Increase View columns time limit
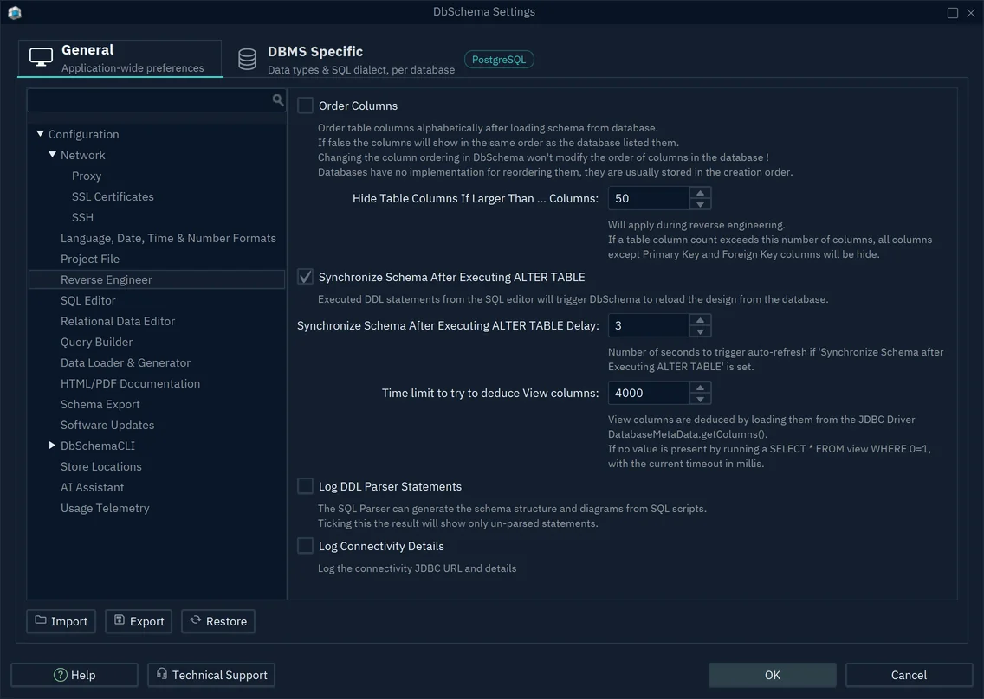 [x=700, y=388]
